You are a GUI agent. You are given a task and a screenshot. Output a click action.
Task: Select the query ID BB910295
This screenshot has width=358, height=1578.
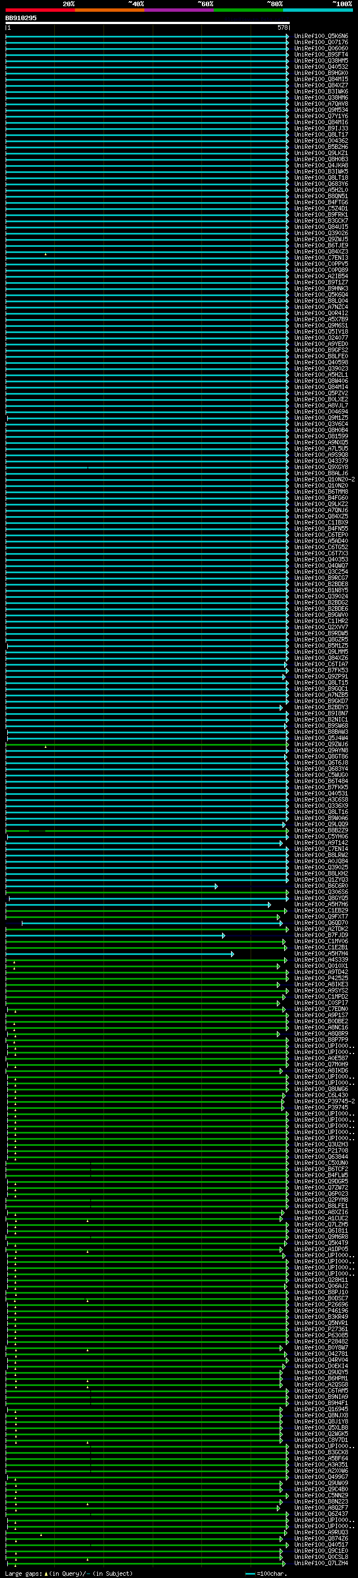click(21, 18)
